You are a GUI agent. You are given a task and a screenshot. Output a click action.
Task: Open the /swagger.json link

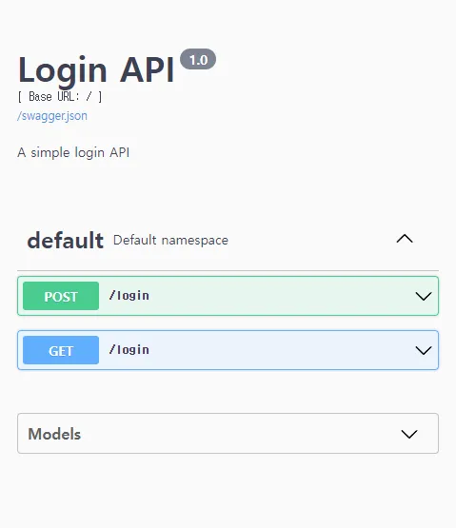tap(52, 116)
